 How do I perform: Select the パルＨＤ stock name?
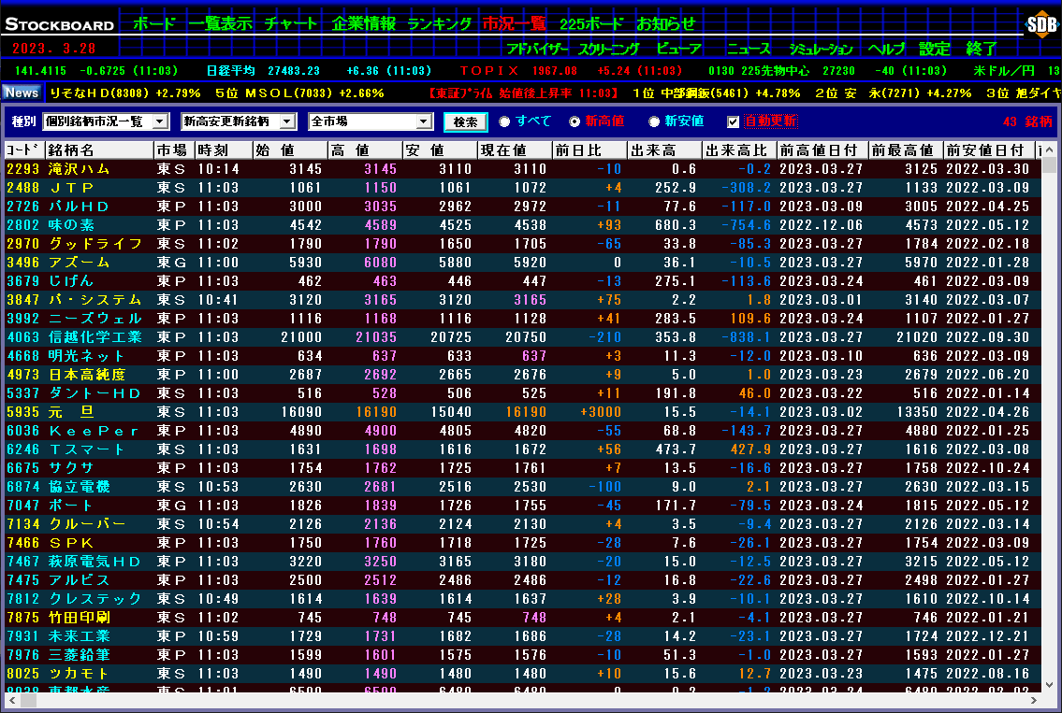79,207
